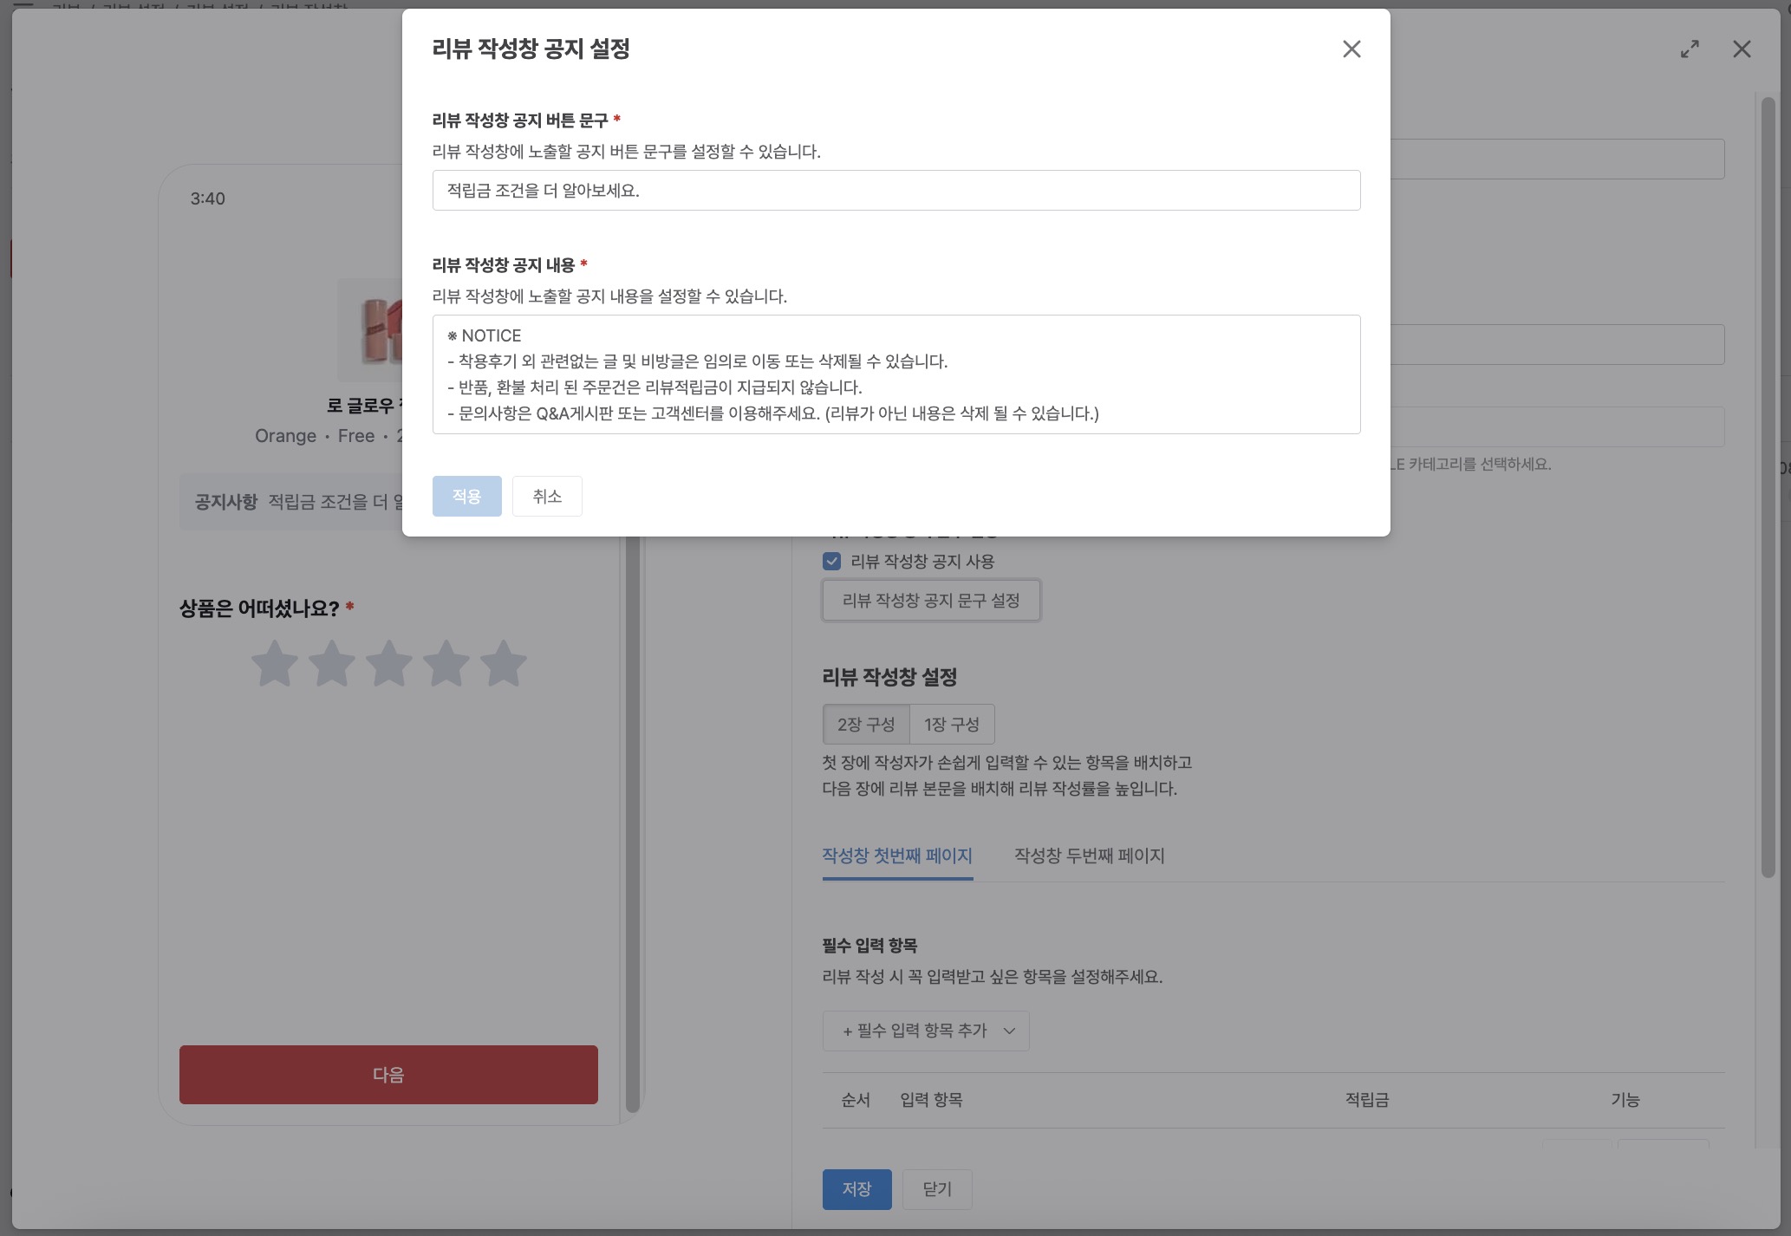Click the fourth rating star
The image size is (1791, 1236).
pyautogui.click(x=446, y=665)
